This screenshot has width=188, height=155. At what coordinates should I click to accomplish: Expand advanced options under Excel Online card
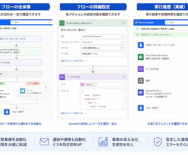(74, 61)
